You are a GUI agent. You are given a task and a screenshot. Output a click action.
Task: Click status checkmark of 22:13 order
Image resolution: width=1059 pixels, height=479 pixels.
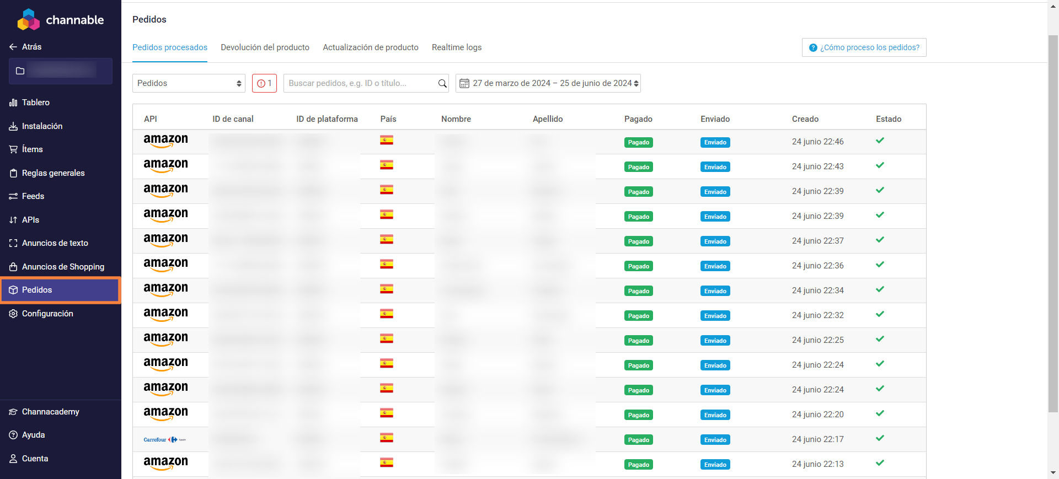(x=880, y=463)
